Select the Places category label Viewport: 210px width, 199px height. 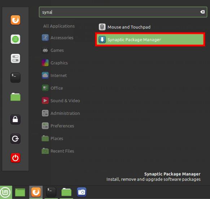(57, 139)
